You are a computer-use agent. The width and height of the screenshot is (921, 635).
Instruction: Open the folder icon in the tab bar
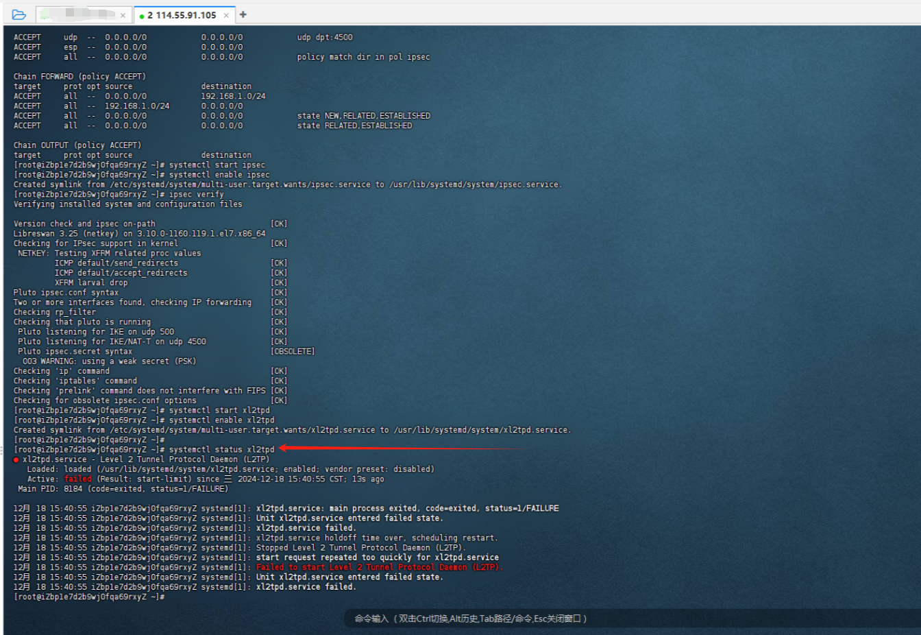point(19,14)
